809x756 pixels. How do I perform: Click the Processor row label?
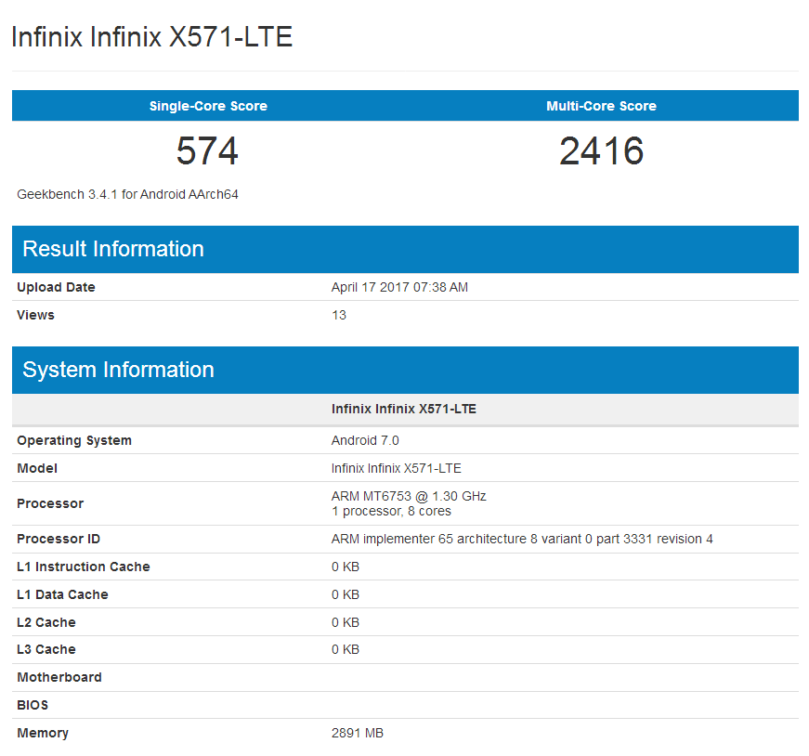coord(50,503)
